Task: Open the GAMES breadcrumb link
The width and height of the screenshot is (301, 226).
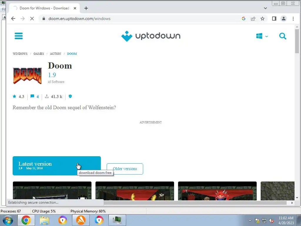Action: [39, 54]
